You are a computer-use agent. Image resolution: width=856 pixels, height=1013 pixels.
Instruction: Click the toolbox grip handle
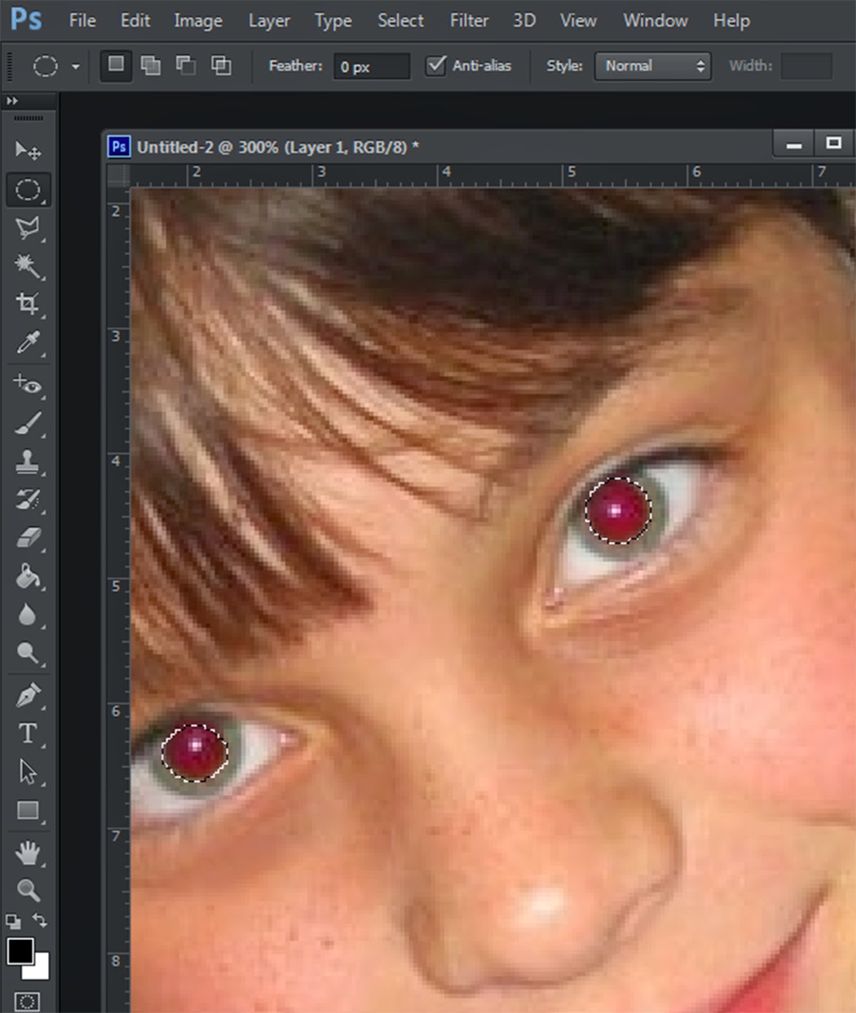coord(29,118)
